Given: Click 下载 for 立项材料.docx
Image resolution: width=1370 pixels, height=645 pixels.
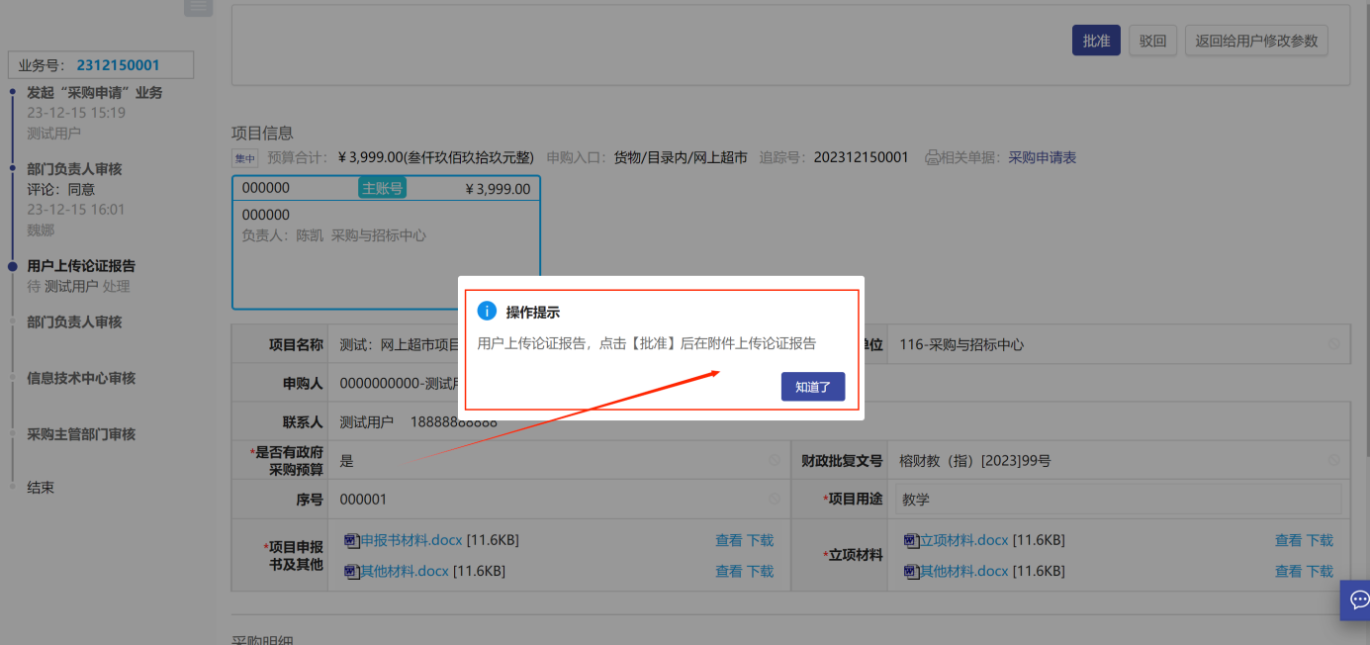Looking at the screenshot, I should point(1320,540).
